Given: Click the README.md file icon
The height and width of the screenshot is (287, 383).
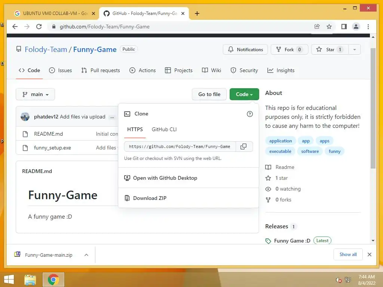Looking at the screenshot, I should coord(25,134).
